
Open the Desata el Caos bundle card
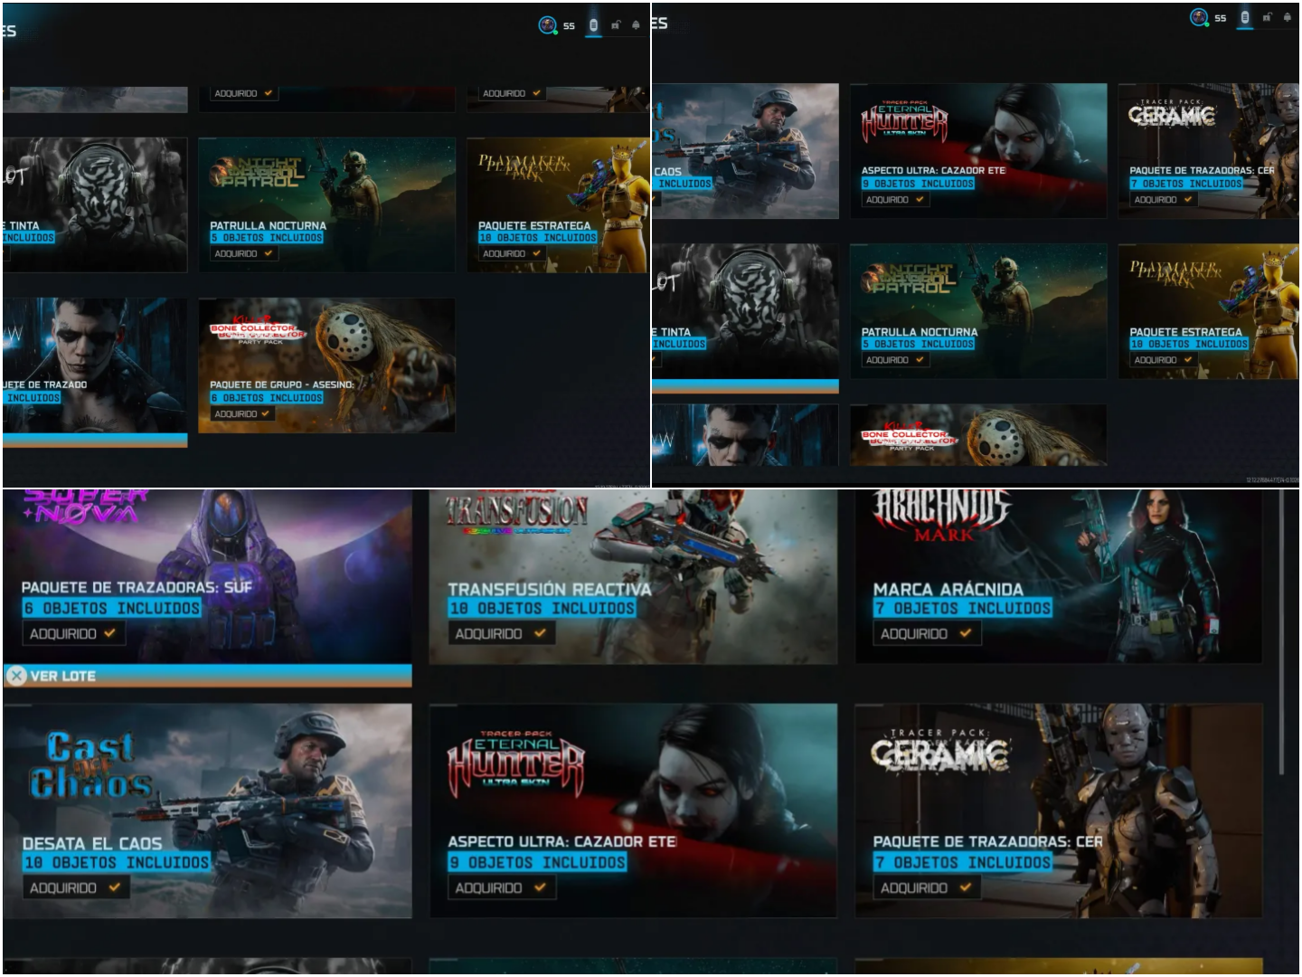[207, 811]
